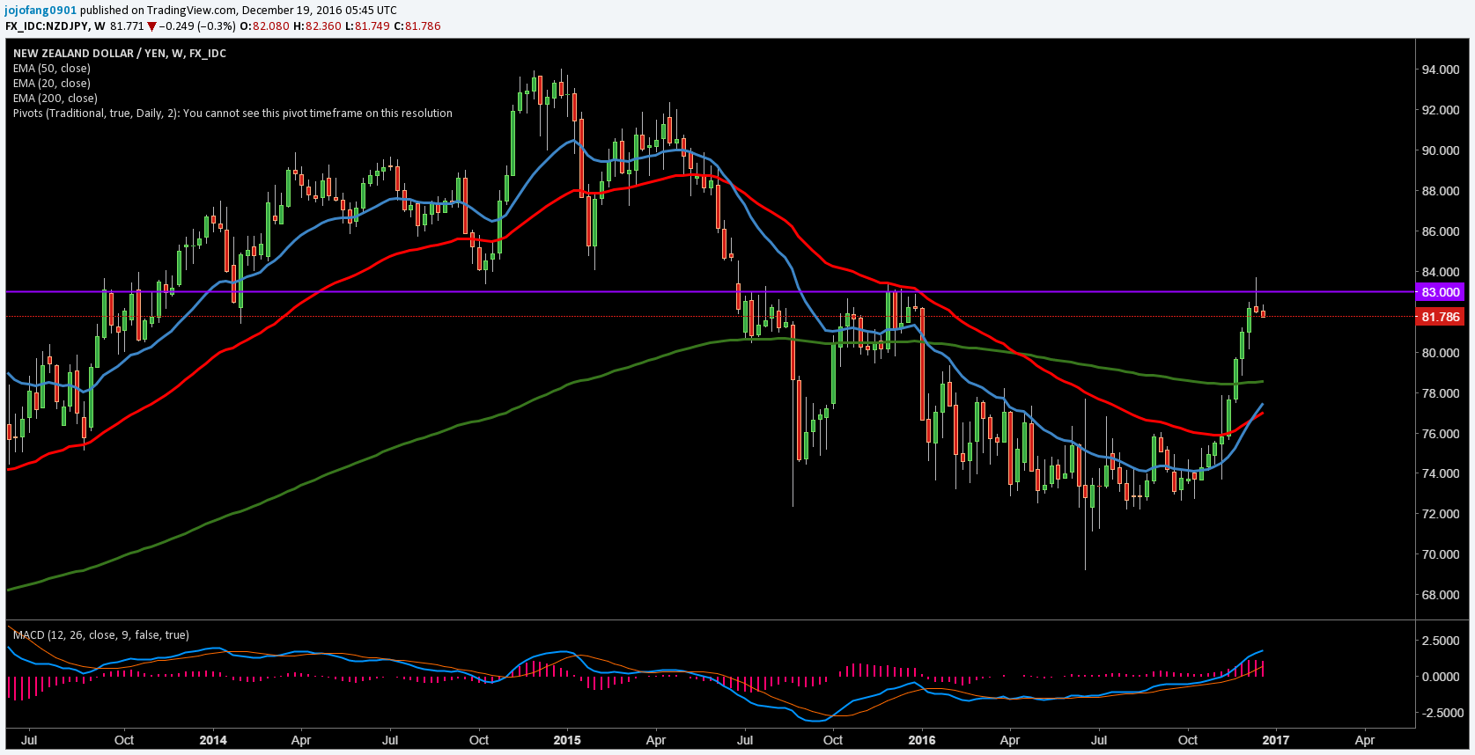The height and width of the screenshot is (755, 1475).
Task: Click the 86.000 price axis label
Action: tap(1441, 231)
